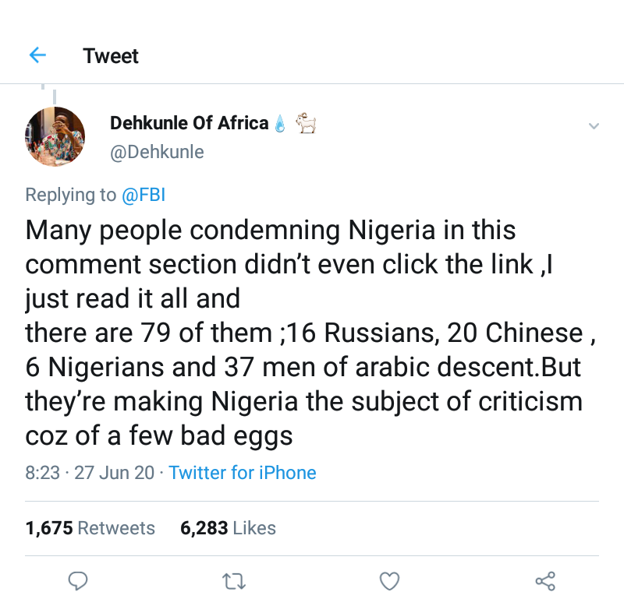View the 1,675 Retweets list
Image resolution: width=624 pixels, height=606 pixels.
tap(90, 528)
